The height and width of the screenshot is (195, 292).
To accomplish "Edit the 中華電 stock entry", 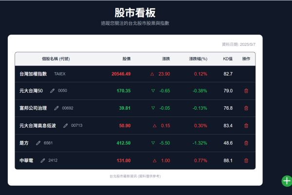I will tap(42, 160).
